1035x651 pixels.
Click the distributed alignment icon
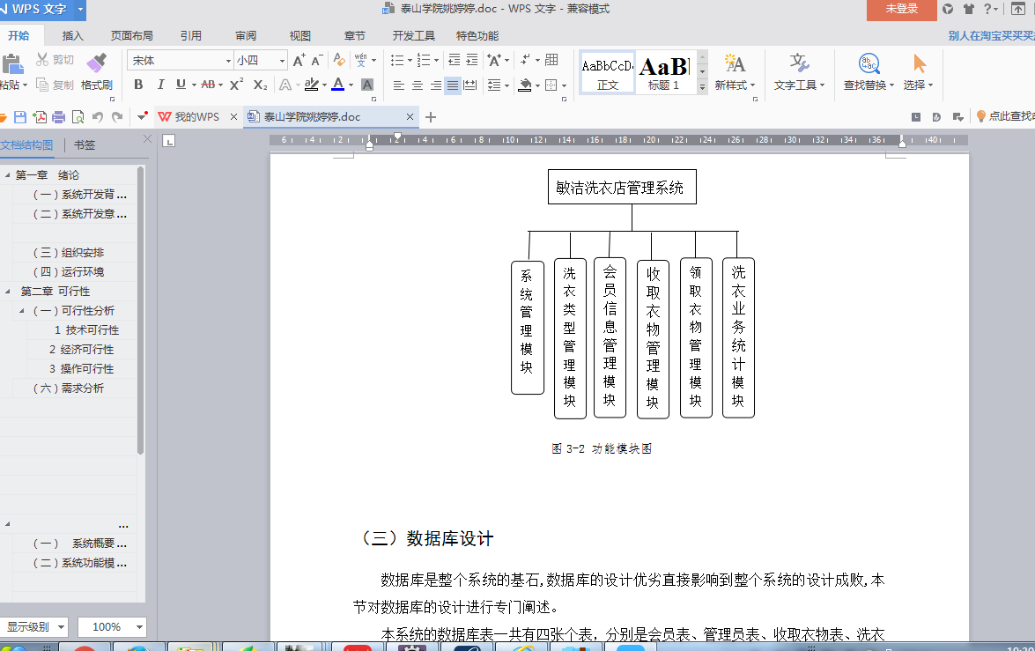click(470, 85)
